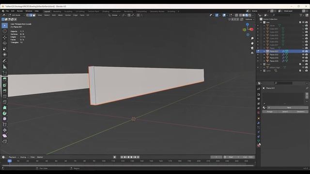Select the Poly Build tool

[4, 107]
